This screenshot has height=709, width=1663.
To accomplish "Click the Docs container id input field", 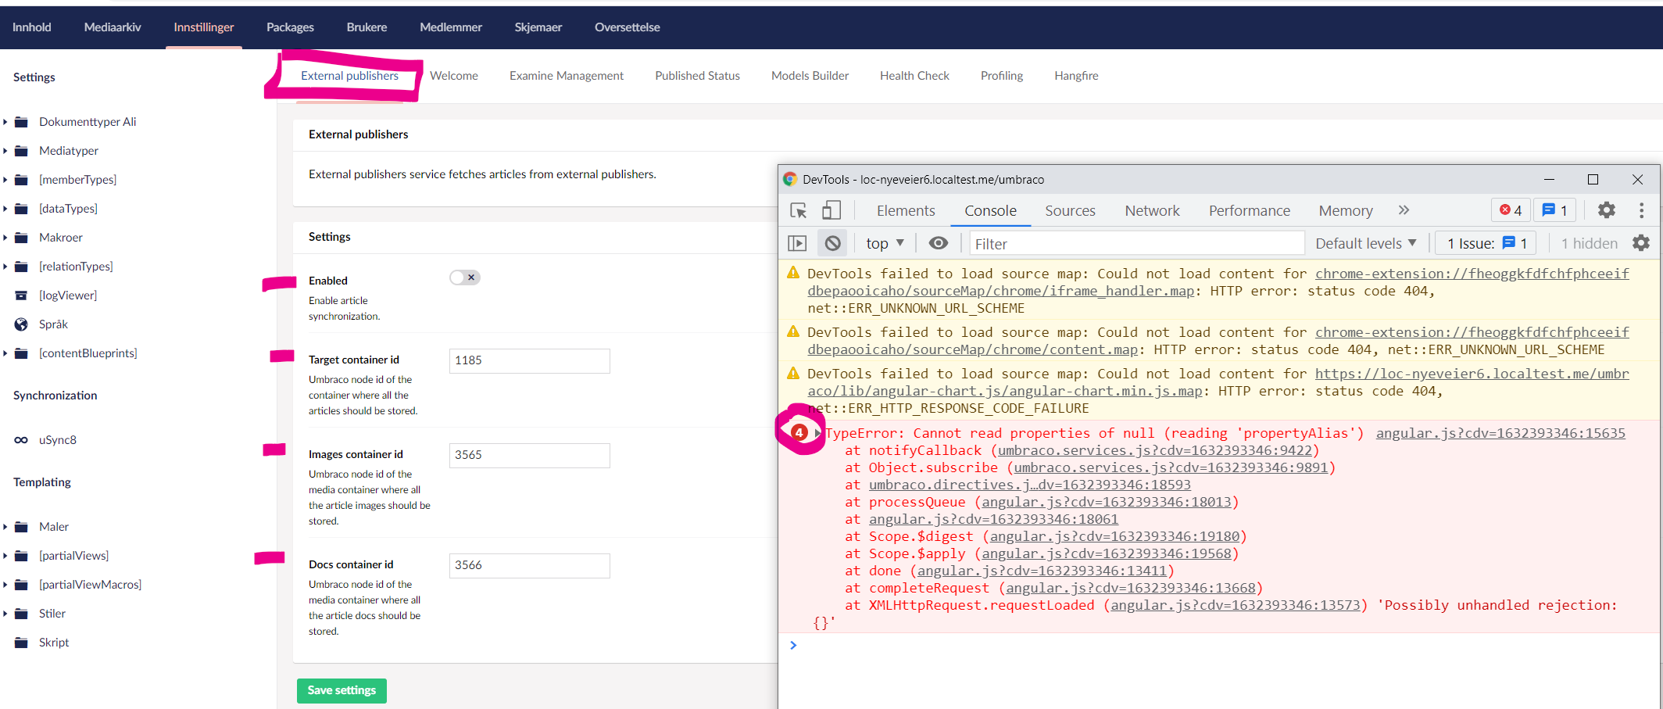I will tap(530, 565).
